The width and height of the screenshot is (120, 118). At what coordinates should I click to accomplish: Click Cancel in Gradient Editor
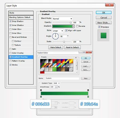click(x=86, y=62)
